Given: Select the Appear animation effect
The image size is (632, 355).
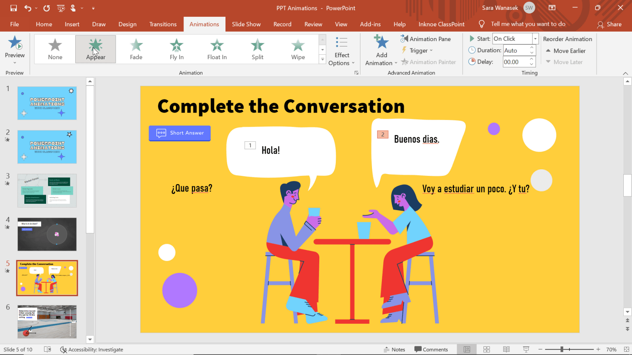Looking at the screenshot, I should pyautogui.click(x=95, y=49).
